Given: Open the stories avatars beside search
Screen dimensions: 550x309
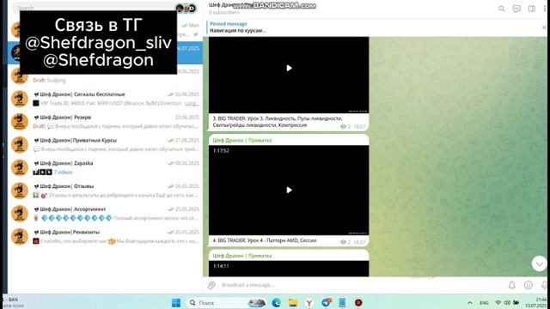Looking at the screenshot, I should (186, 8).
